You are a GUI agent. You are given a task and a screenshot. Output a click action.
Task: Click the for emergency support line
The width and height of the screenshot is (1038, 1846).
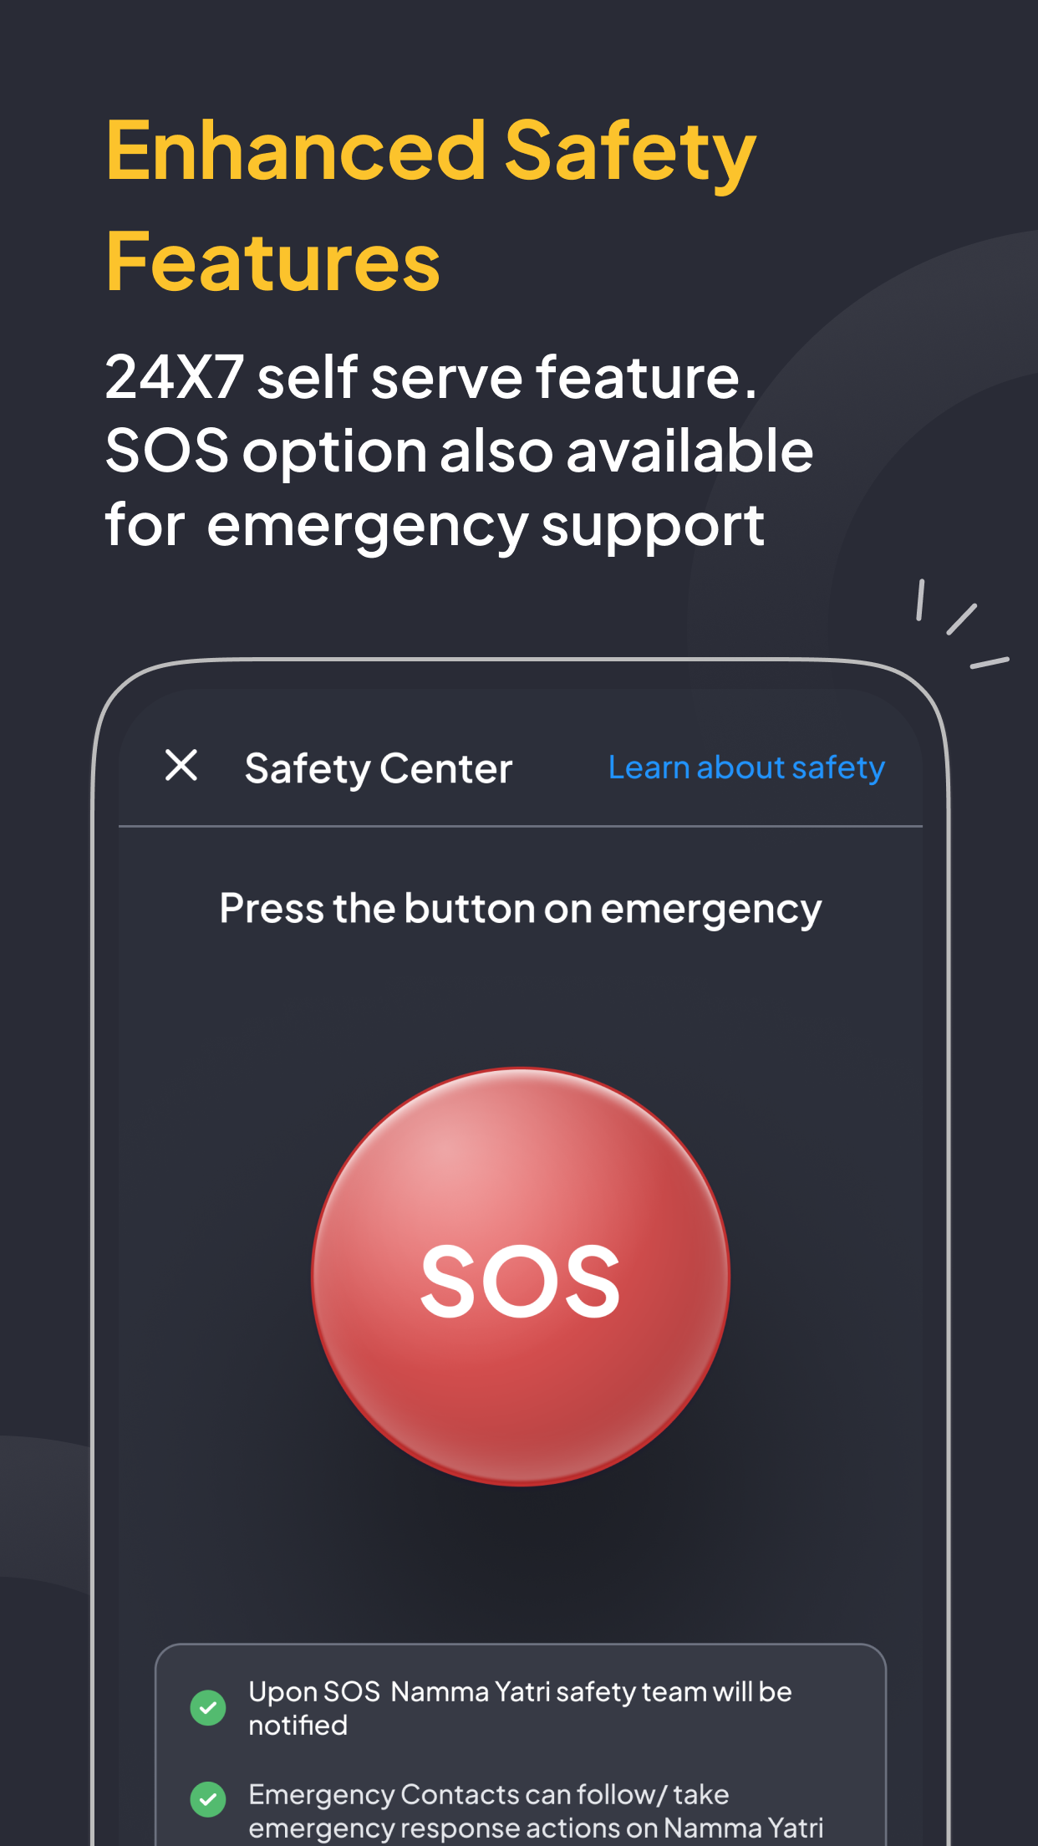tap(435, 527)
